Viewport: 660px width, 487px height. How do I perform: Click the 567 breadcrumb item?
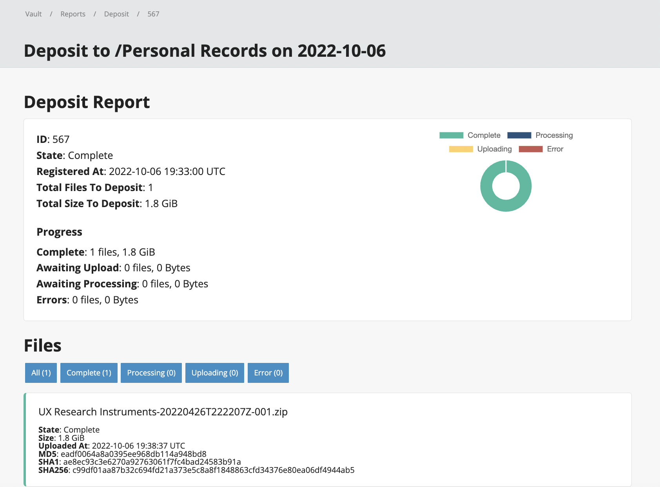tap(153, 14)
